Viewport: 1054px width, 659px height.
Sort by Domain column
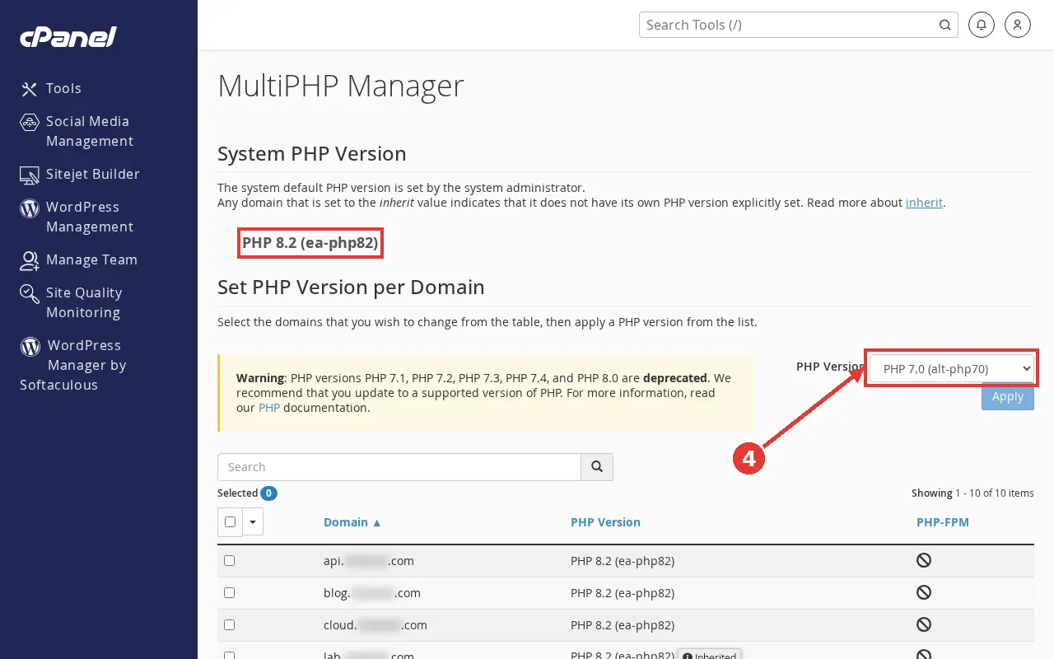coord(352,522)
